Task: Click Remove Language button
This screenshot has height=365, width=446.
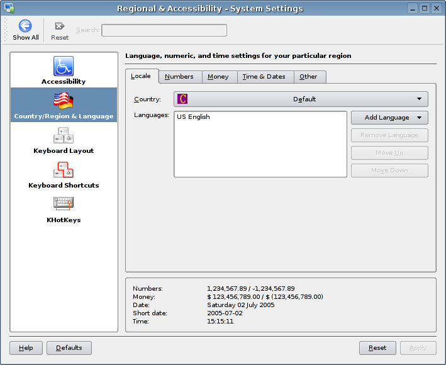Action: [389, 135]
